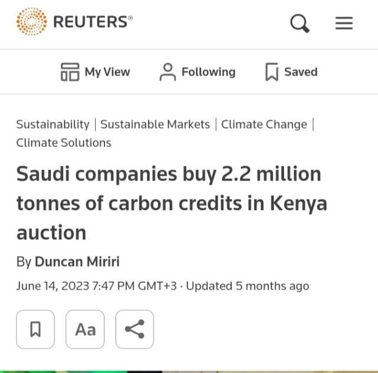Image resolution: width=378 pixels, height=373 pixels.
Task: Open Sustainable Markets category link
Action: click(155, 125)
